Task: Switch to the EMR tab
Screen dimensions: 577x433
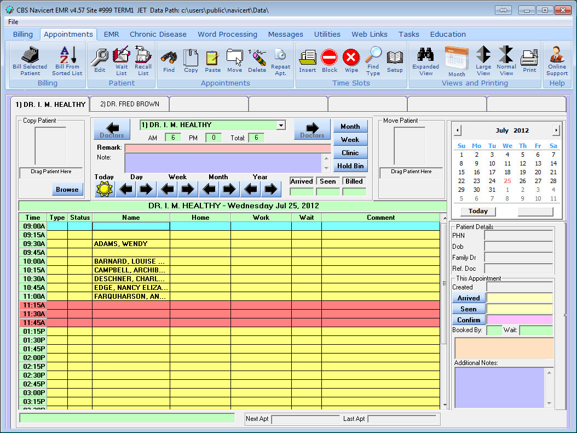Action: tap(111, 34)
